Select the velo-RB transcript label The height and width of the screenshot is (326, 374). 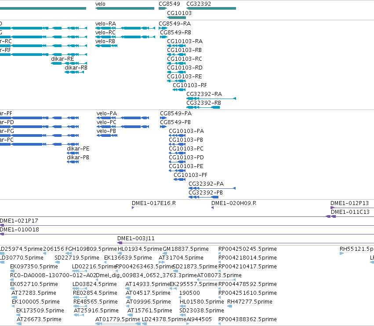click(105, 41)
